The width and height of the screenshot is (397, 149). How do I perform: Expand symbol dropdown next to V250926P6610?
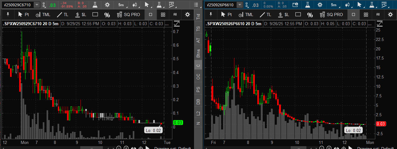(240, 5)
